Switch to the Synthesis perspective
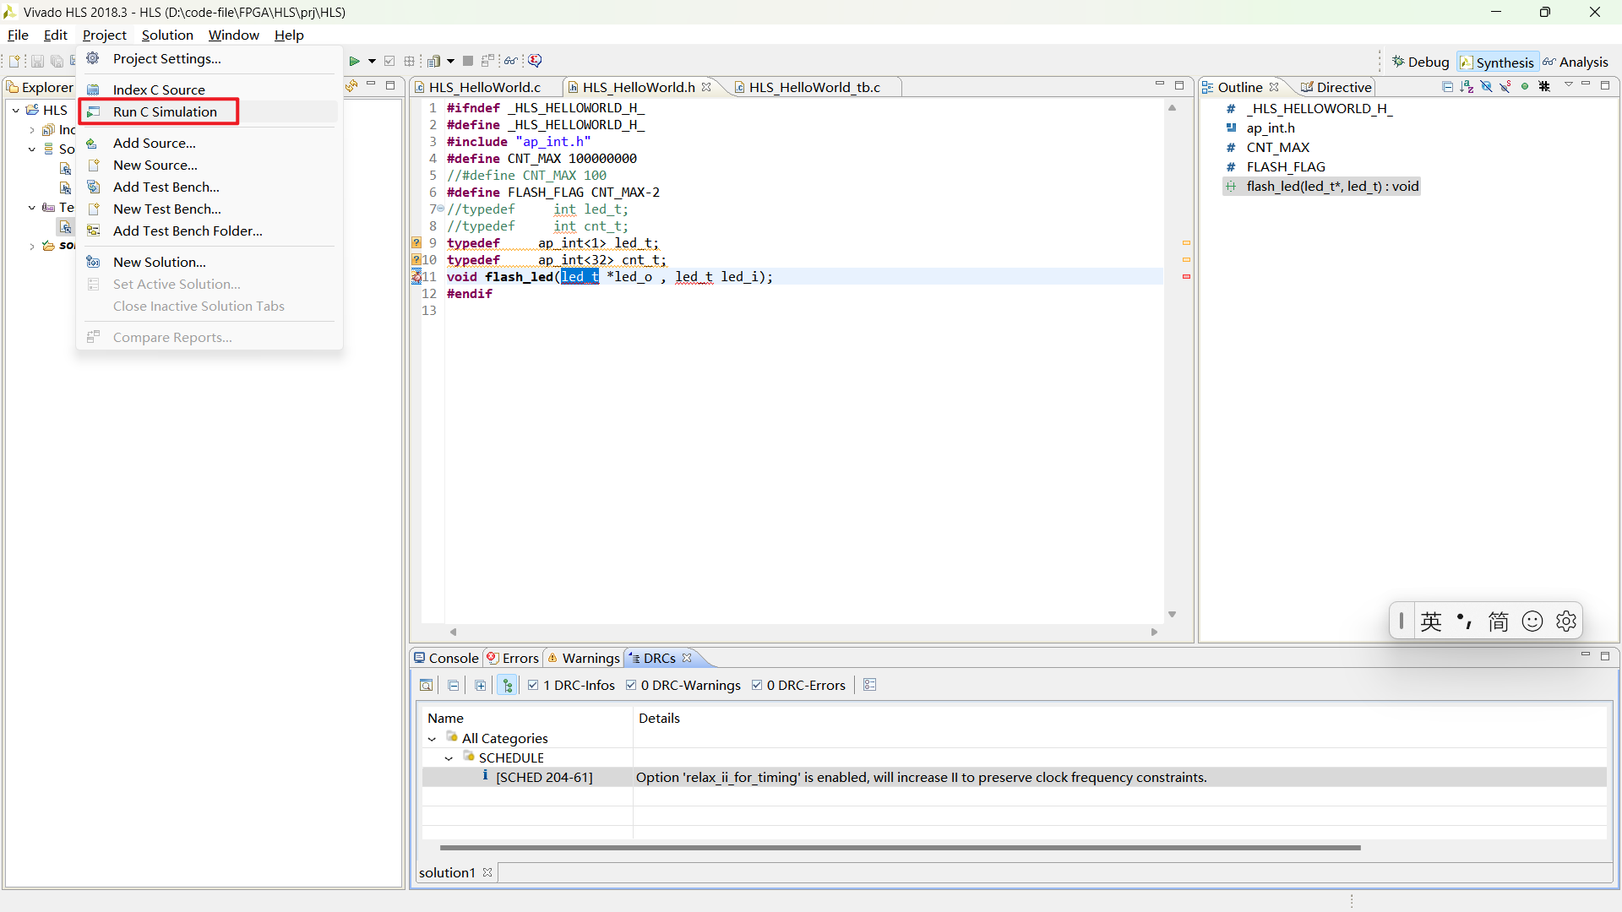This screenshot has height=912, width=1622. (1496, 62)
